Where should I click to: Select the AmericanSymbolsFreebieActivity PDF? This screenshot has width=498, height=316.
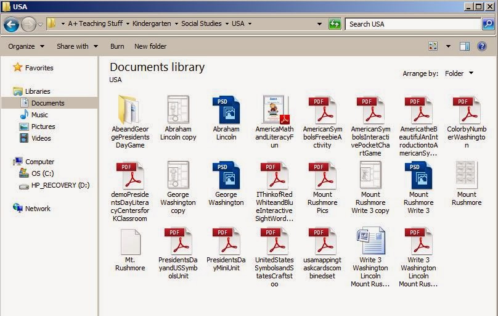322,122
